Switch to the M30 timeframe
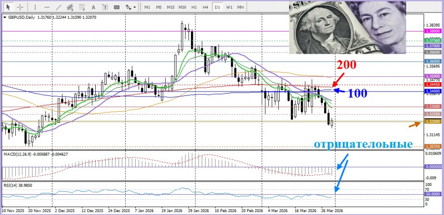 tap(182, 7)
